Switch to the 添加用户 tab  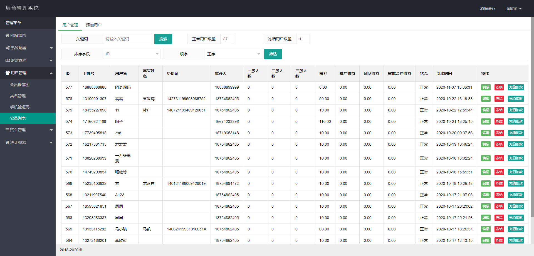point(94,25)
